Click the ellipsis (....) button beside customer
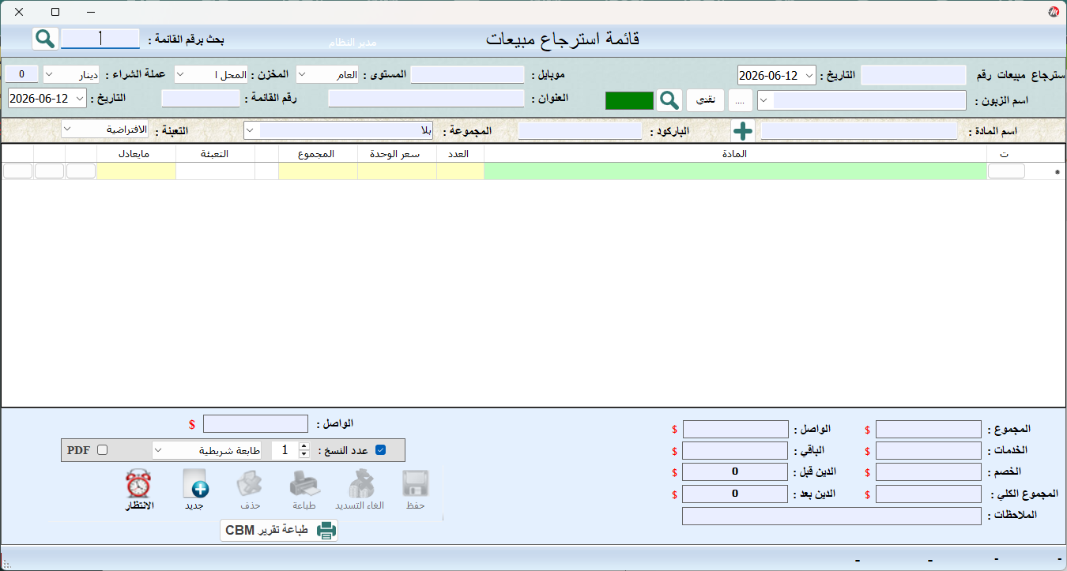The image size is (1067, 571). tap(740, 100)
